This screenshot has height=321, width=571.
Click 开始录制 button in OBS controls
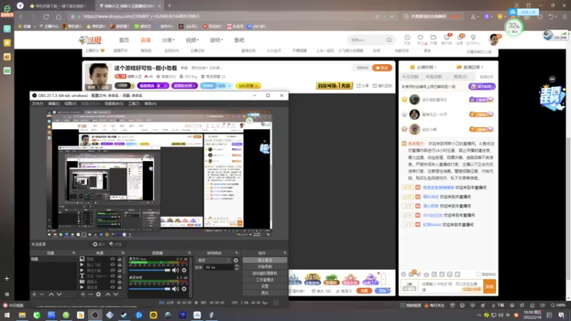point(265,267)
